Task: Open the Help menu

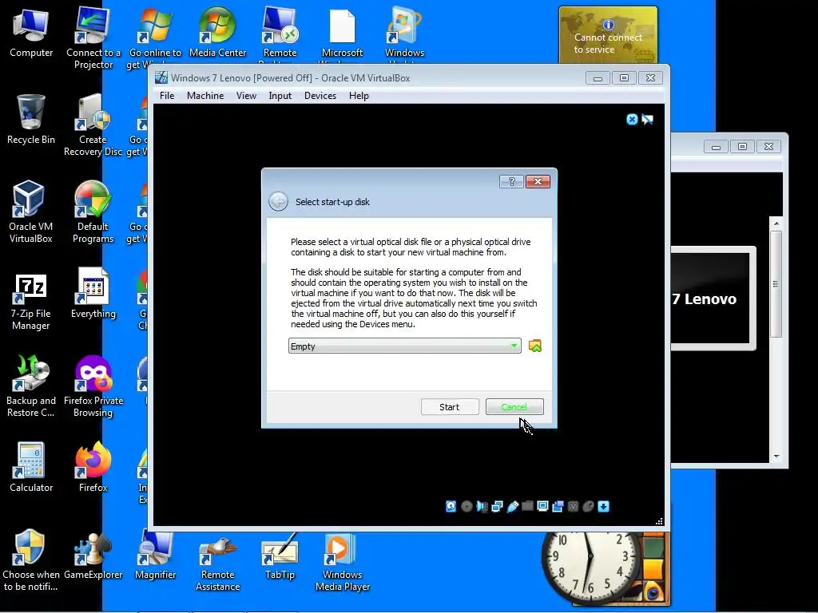Action: [359, 96]
